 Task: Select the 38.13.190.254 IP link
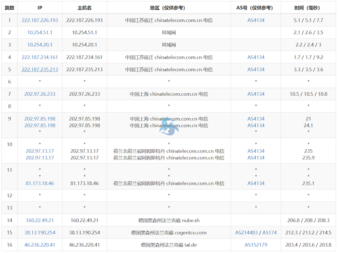pyautogui.click(x=40, y=233)
